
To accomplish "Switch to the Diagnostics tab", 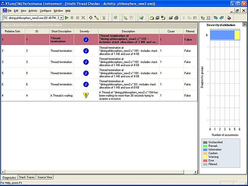I will (9, 177).
